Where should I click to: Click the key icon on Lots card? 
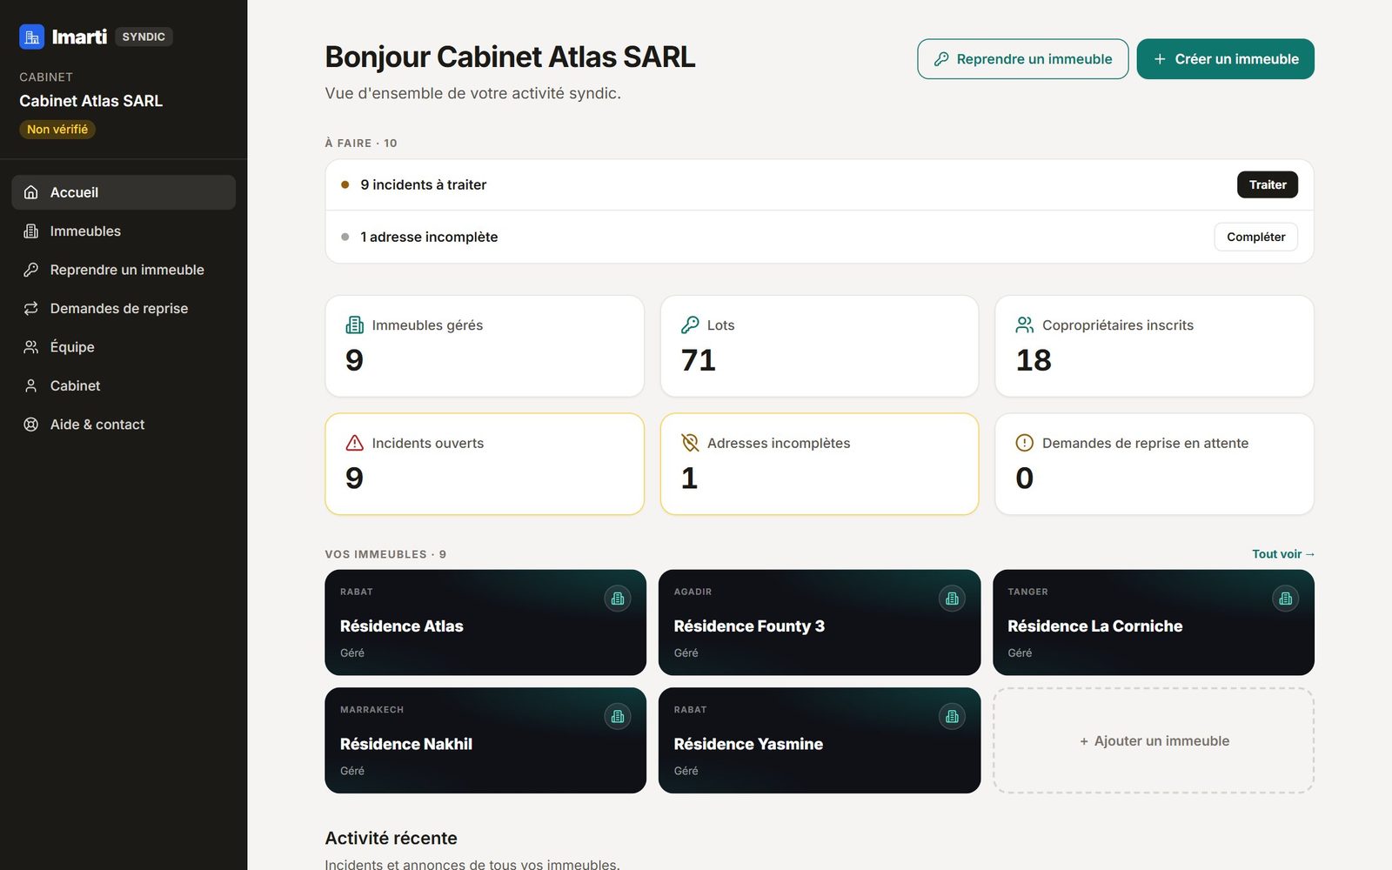[x=690, y=325]
